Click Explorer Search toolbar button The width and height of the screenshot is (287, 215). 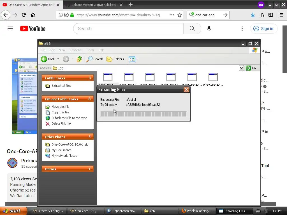tap(95, 59)
